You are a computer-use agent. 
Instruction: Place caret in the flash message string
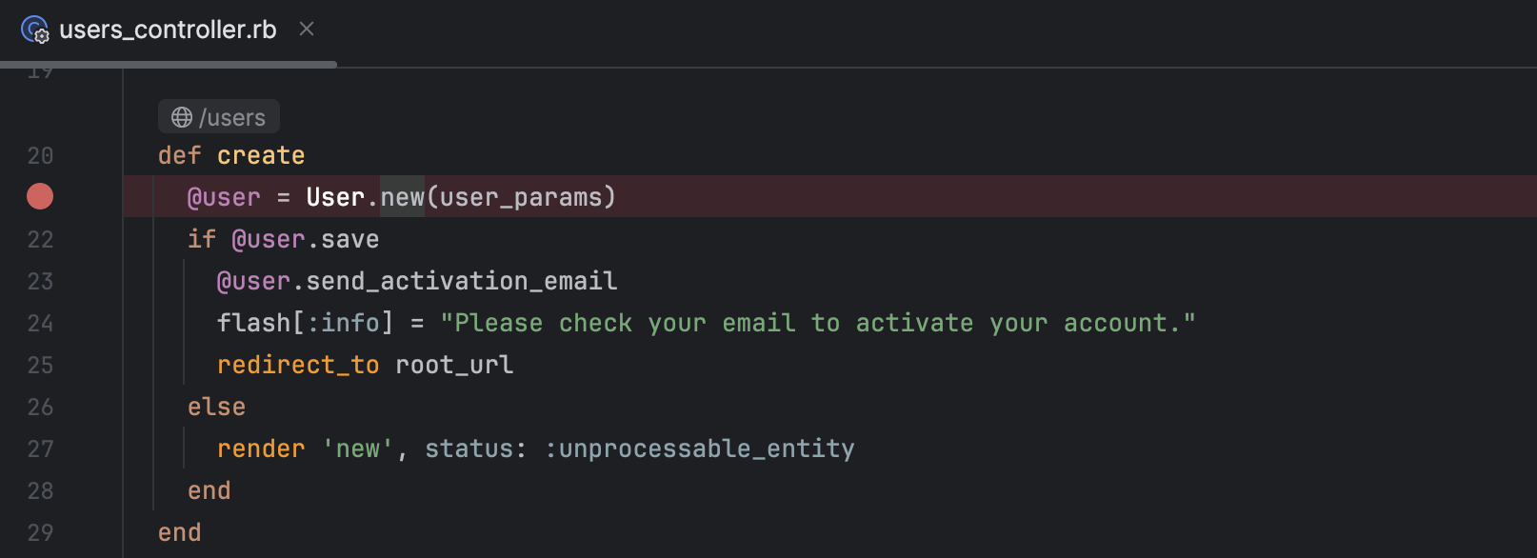[x=818, y=323]
